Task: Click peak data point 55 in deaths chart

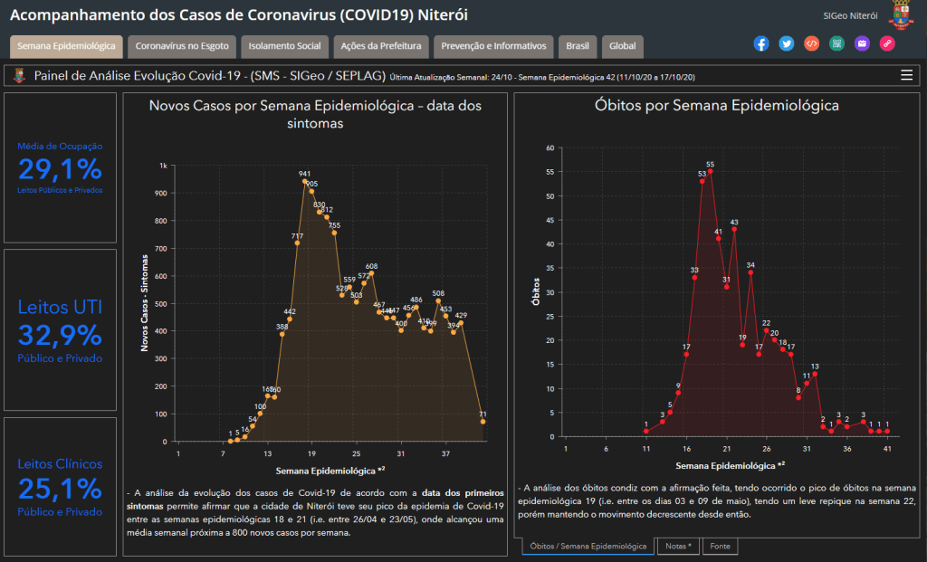Action: pyautogui.click(x=710, y=172)
